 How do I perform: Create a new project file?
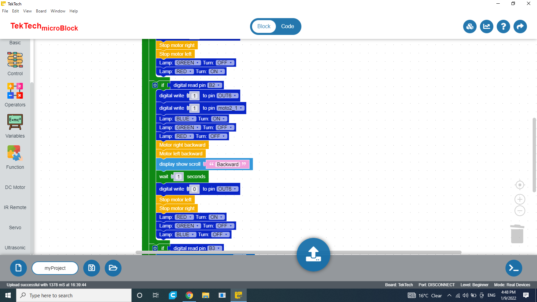click(x=18, y=268)
